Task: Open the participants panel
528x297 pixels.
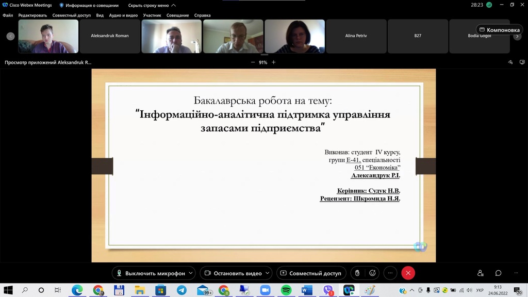Action: (481, 273)
